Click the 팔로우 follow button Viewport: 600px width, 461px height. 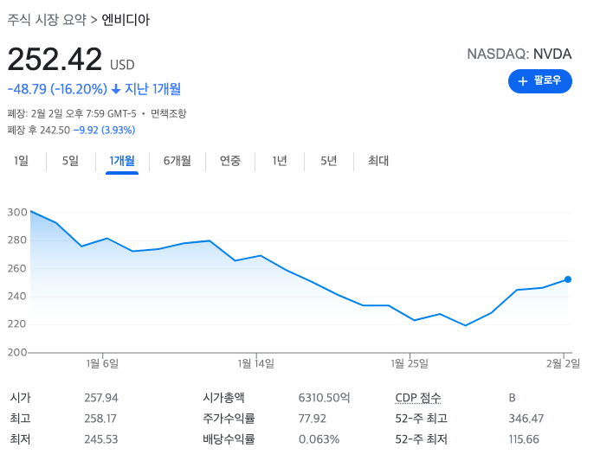pos(540,81)
